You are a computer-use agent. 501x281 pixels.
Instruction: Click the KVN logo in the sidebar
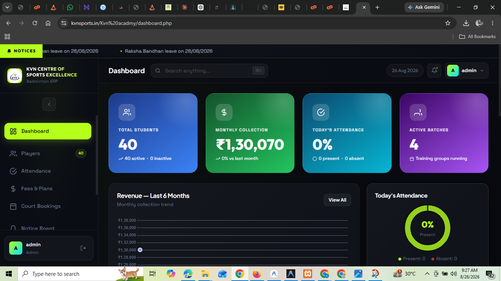pyautogui.click(x=15, y=76)
